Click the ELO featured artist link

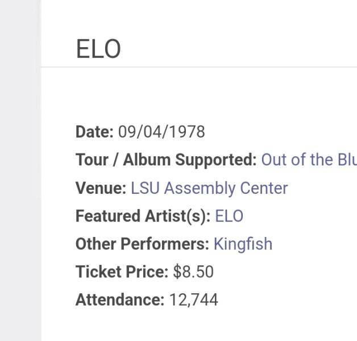[229, 216]
